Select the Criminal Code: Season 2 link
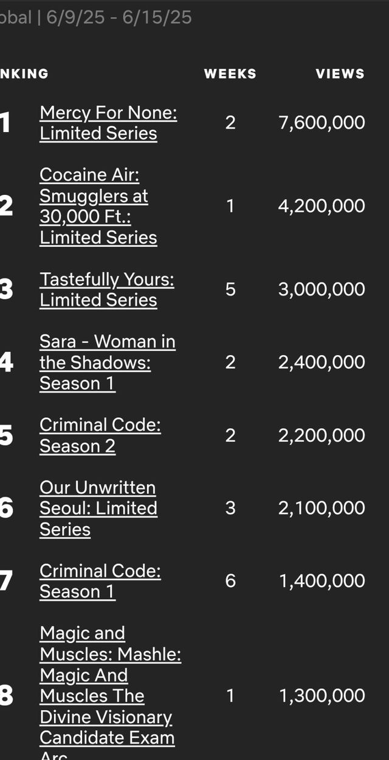The width and height of the screenshot is (389, 760). (x=100, y=435)
